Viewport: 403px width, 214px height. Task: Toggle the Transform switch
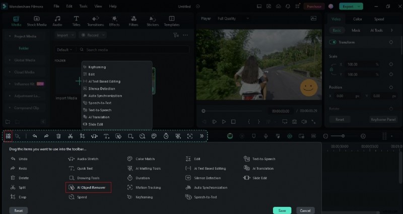[333, 42]
